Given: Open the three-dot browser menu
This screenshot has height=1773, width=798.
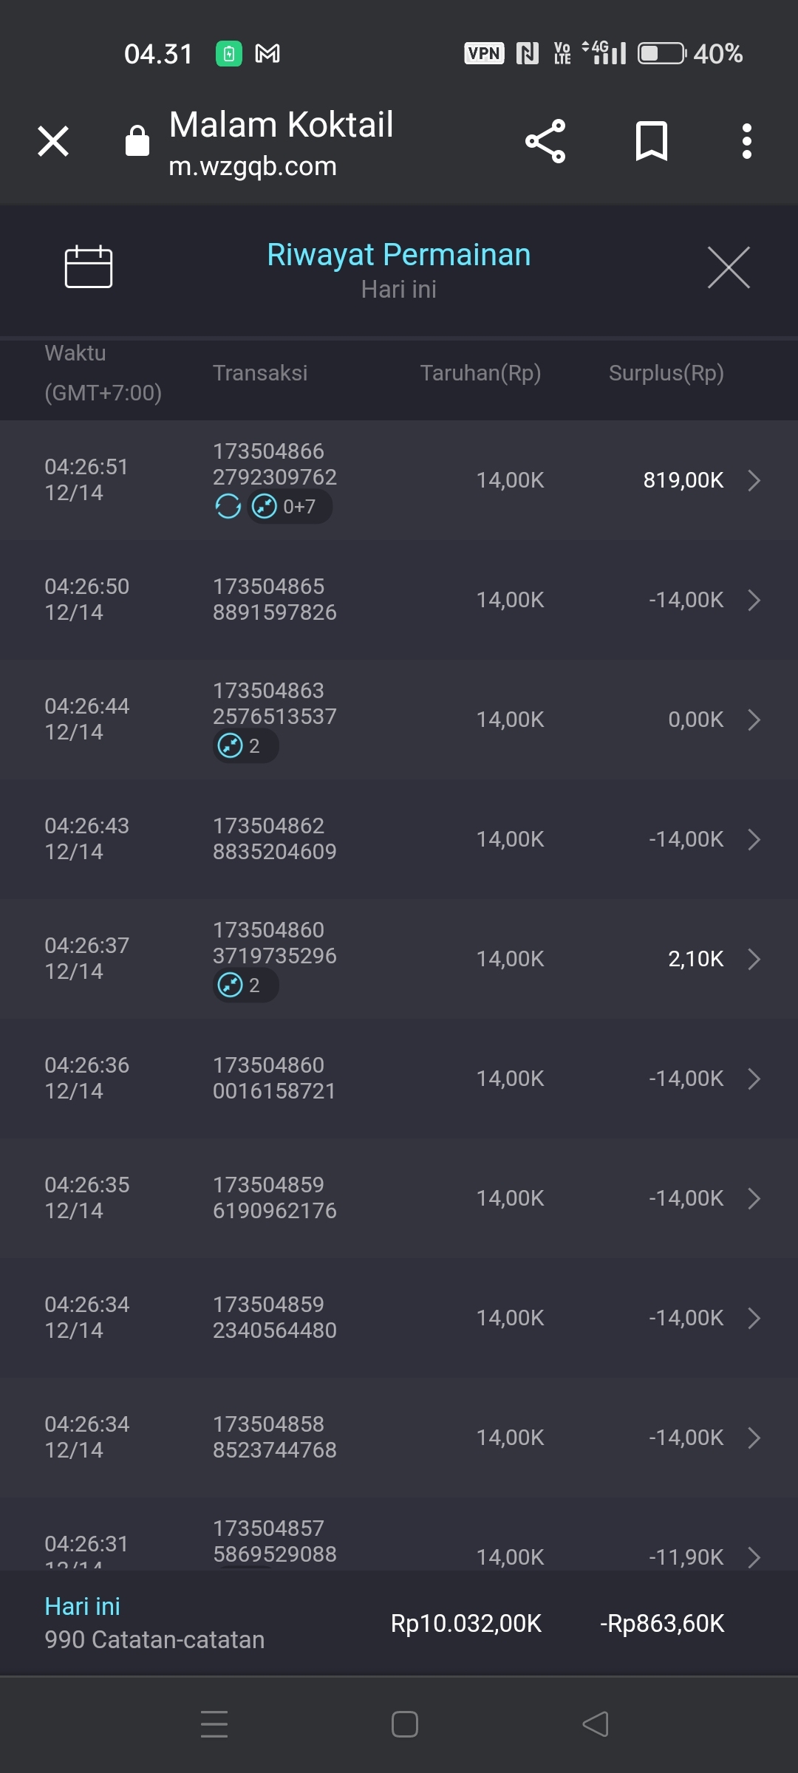Looking at the screenshot, I should (x=747, y=141).
